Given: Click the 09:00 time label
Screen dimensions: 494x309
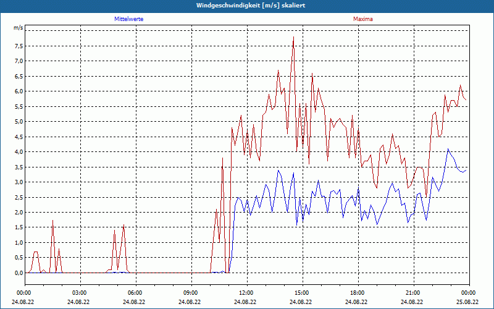Looking at the screenshot, I should (x=190, y=293).
